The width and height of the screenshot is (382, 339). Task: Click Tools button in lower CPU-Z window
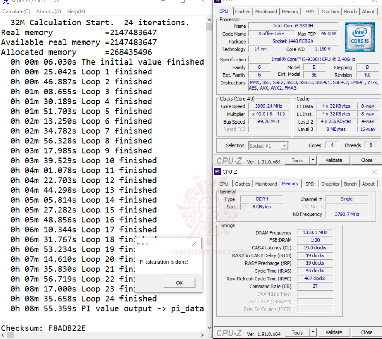[x=297, y=332]
